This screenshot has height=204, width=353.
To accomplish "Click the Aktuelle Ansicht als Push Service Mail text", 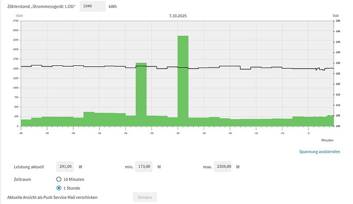I will (x=52, y=197).
